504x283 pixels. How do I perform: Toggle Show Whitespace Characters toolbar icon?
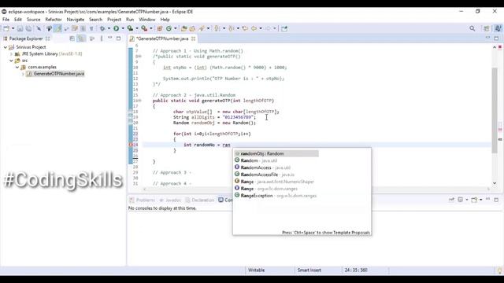[91, 28]
